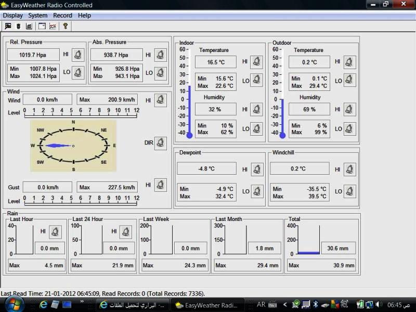
Task: Click the Outdoor temperature 0.2 °C value
Action: [309, 62]
